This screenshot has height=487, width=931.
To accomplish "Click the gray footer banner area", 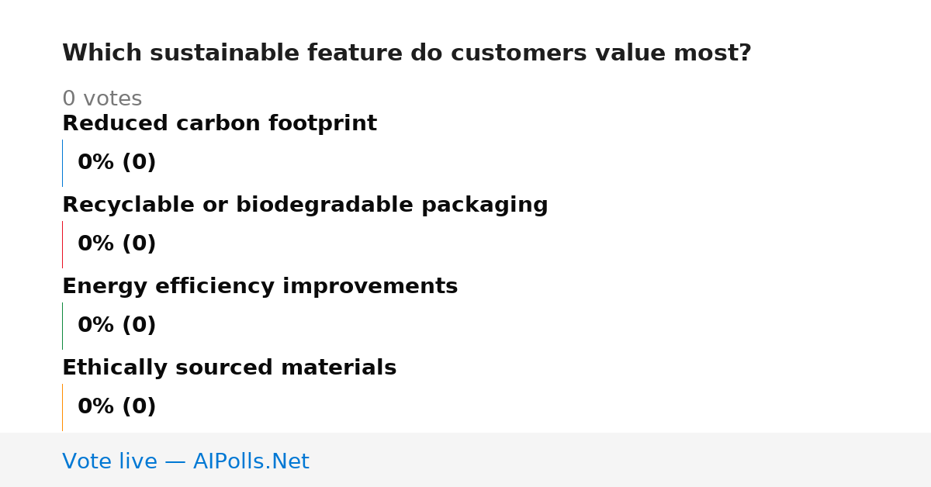I will click(x=465, y=460).
